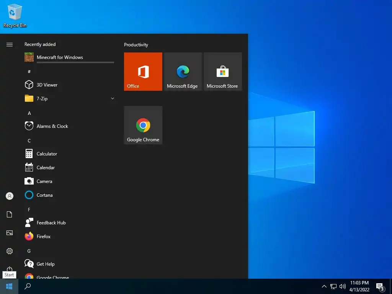Open network status tray icon
Viewport: 392px width, 294px height.
[x=333, y=286]
